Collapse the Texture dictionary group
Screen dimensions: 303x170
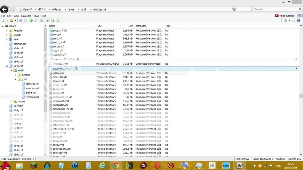(x=296, y=69)
